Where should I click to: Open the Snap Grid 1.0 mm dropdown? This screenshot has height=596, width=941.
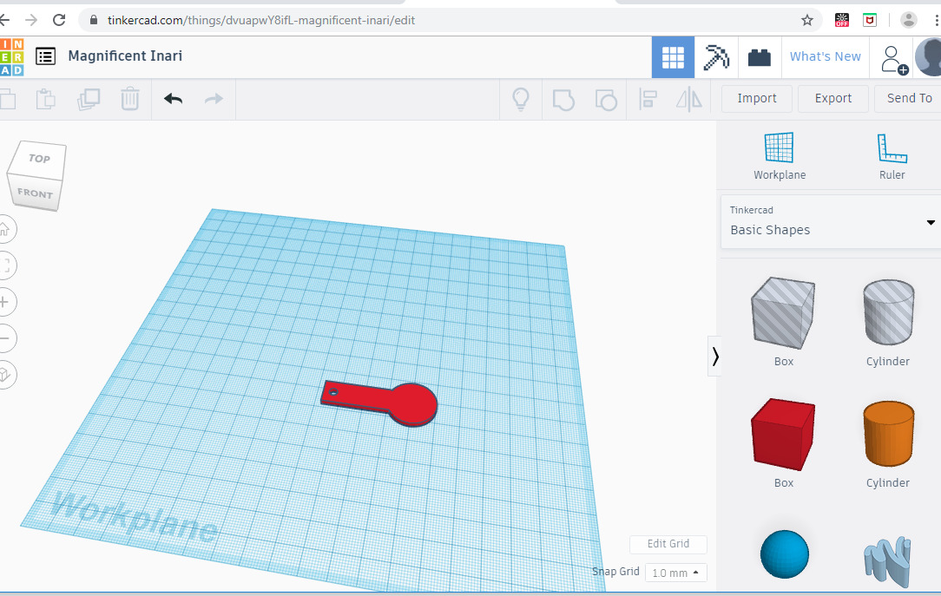click(x=675, y=573)
